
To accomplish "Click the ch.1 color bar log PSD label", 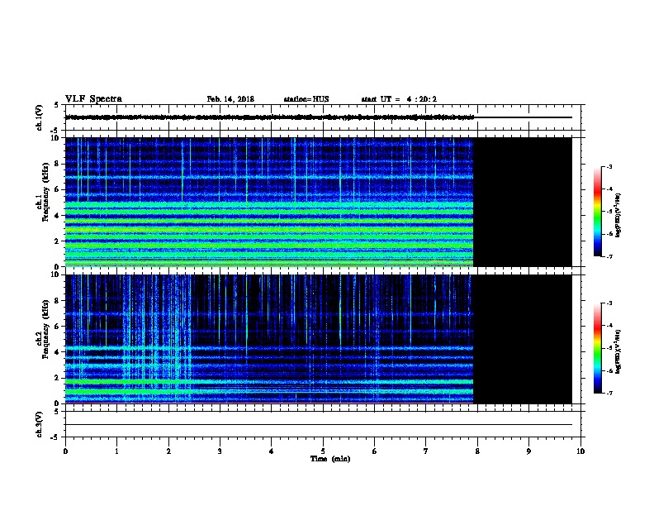I will pyautogui.click(x=618, y=215).
